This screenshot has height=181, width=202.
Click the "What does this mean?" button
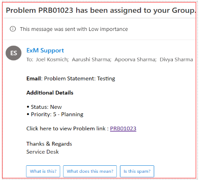pyautogui.click(x=90, y=171)
